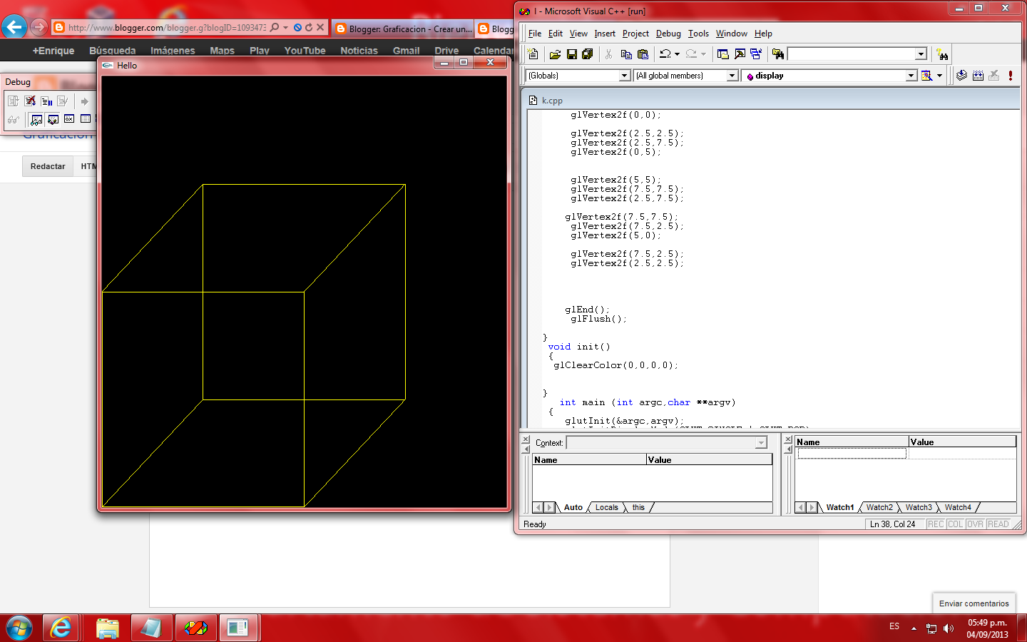Copy selection using the Copy icon
The height and width of the screenshot is (642, 1027).
pos(626,54)
